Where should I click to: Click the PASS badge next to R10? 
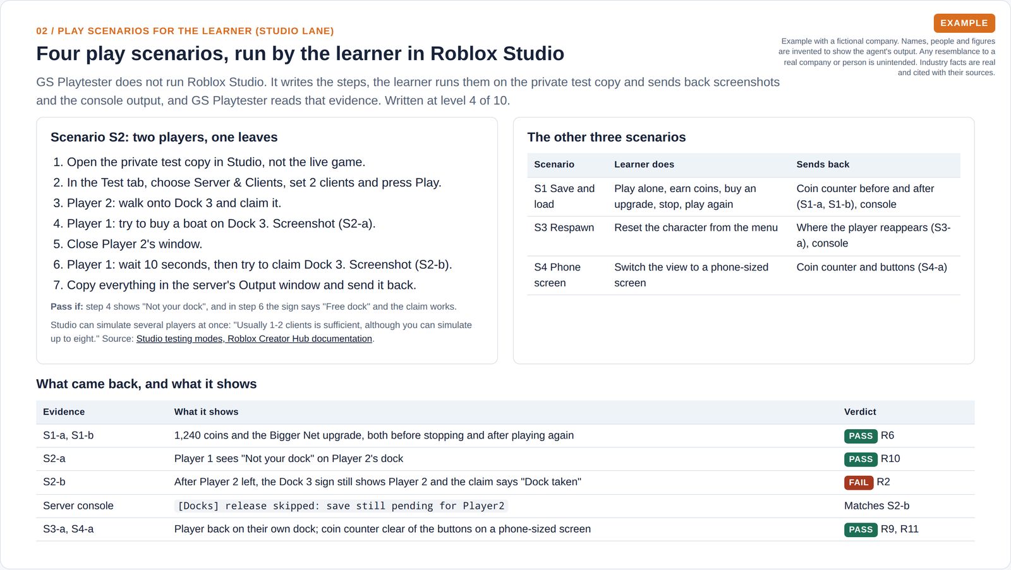(861, 459)
